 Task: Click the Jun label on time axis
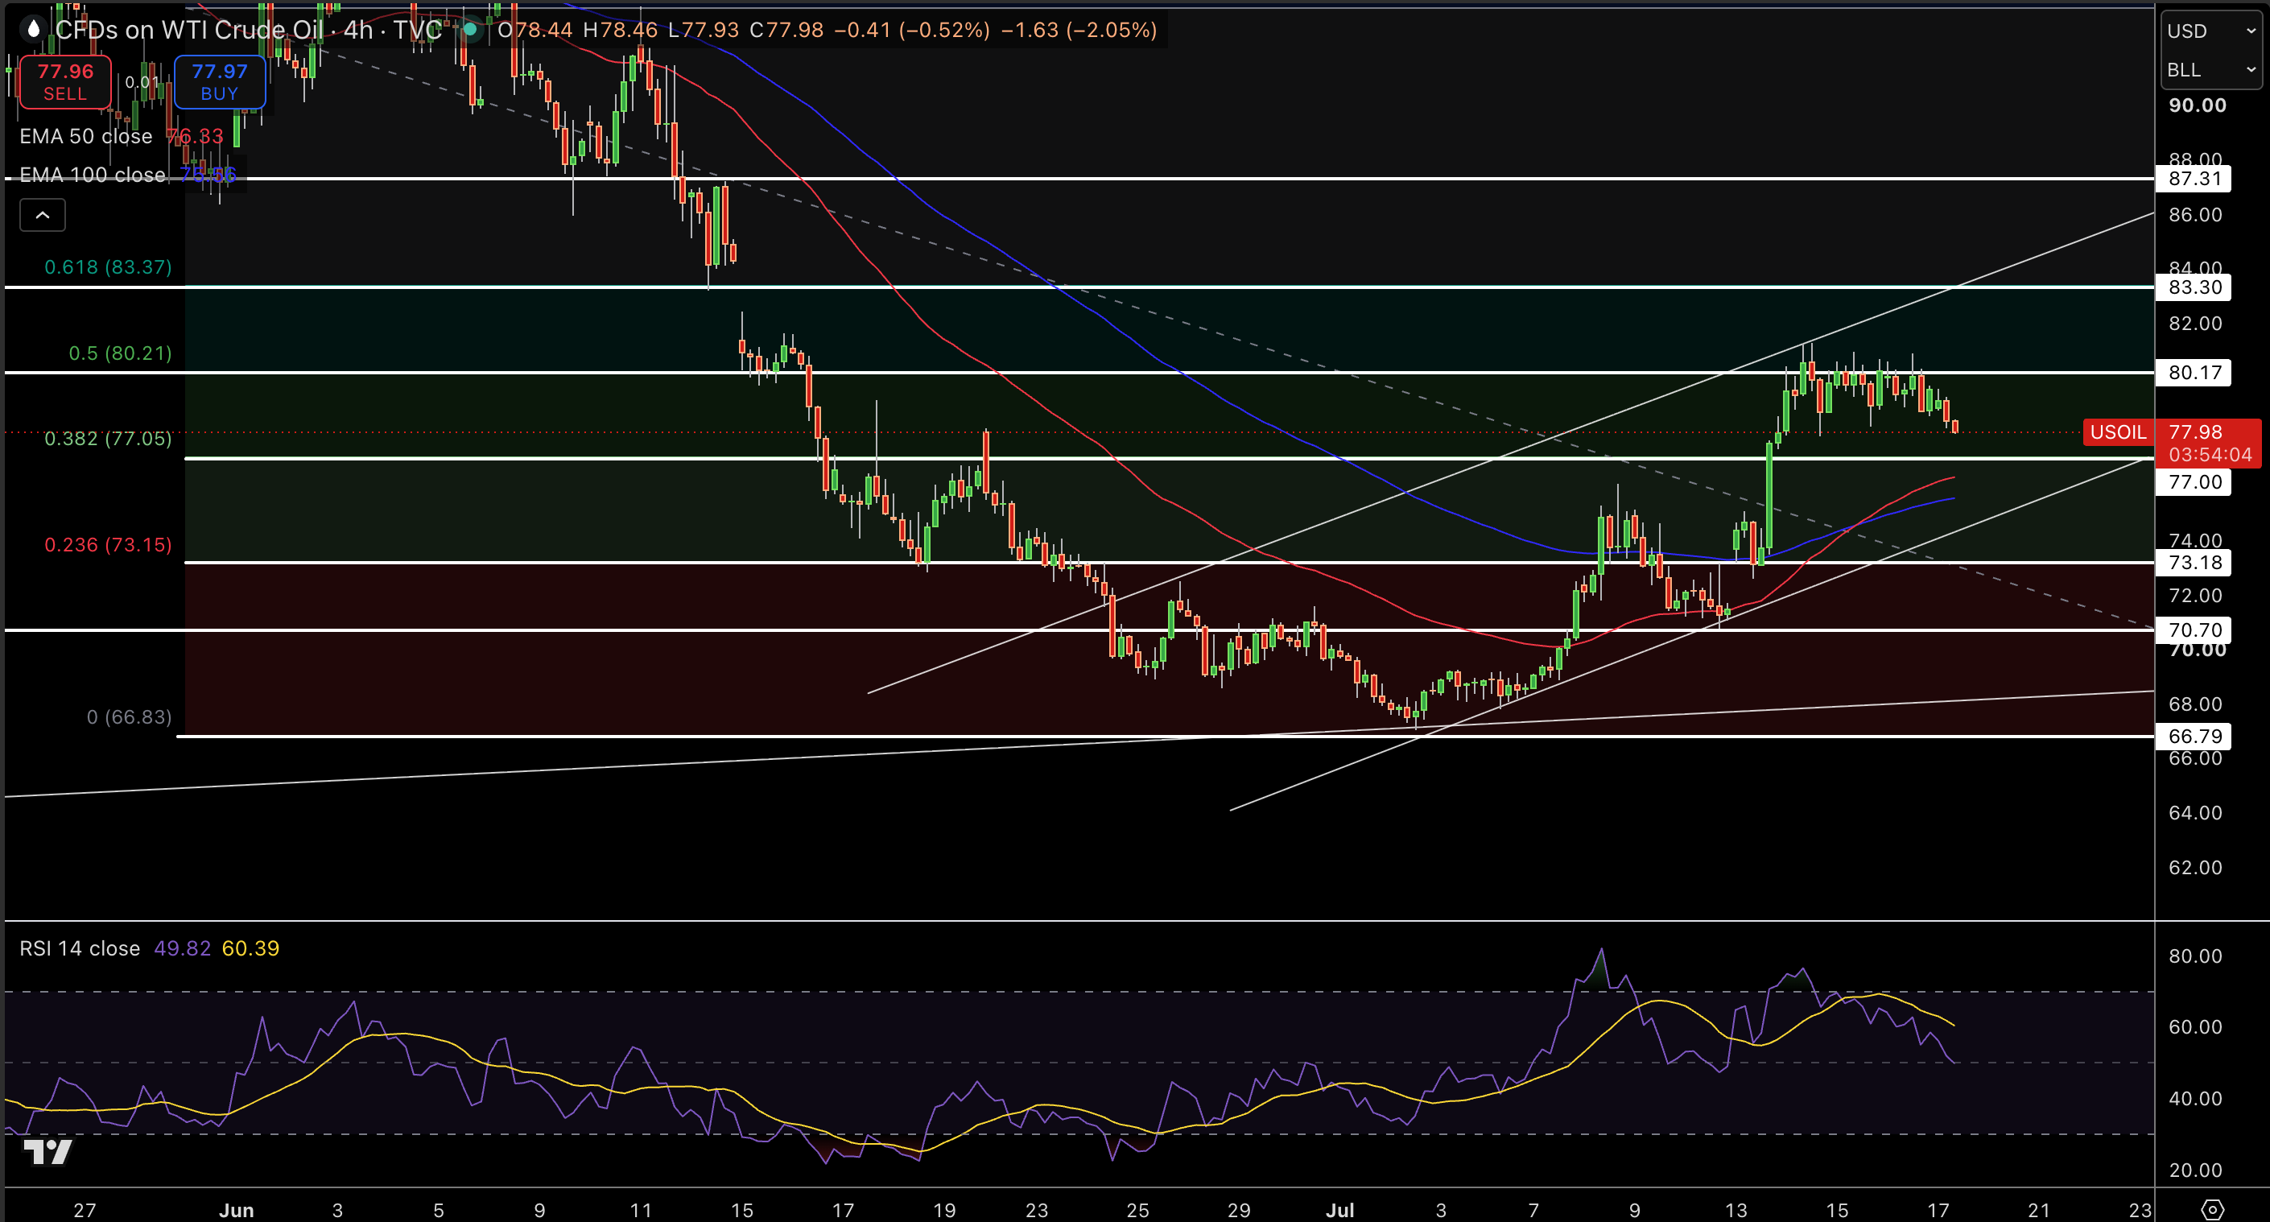tap(236, 1210)
